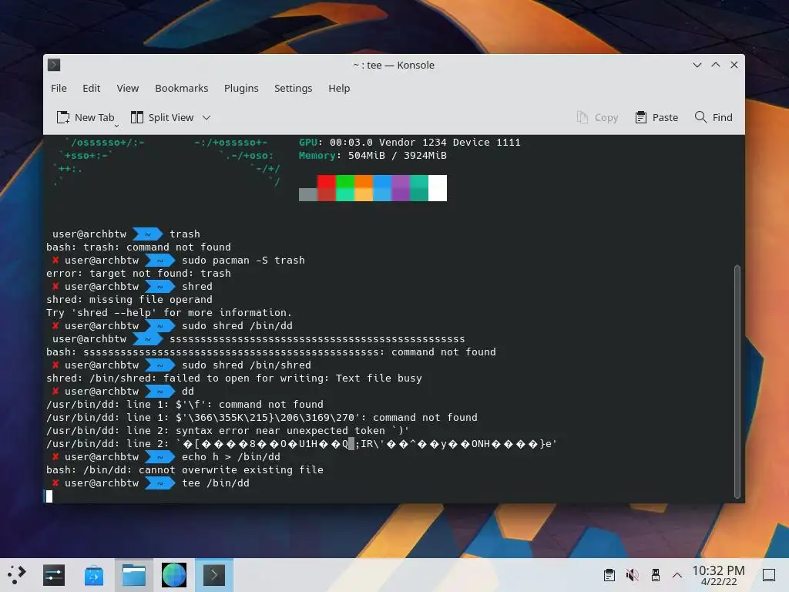
Task: Close the Konsole window
Action: (x=734, y=65)
